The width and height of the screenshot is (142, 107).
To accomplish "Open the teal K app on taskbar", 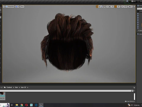I will point(31,105).
